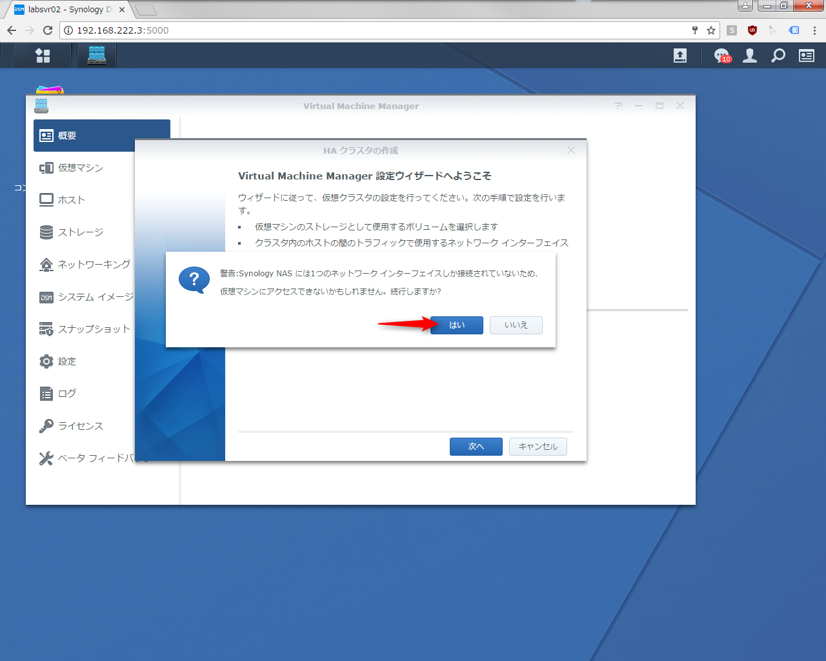Click the 次へ button in wizard
This screenshot has height=661, width=826.
476,447
